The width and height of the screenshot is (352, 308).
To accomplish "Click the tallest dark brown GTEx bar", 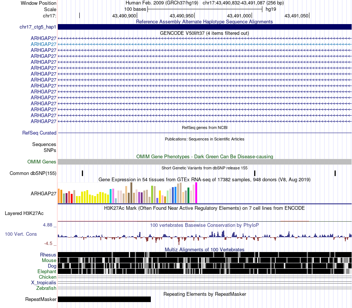I will pyautogui.click(x=132, y=193).
